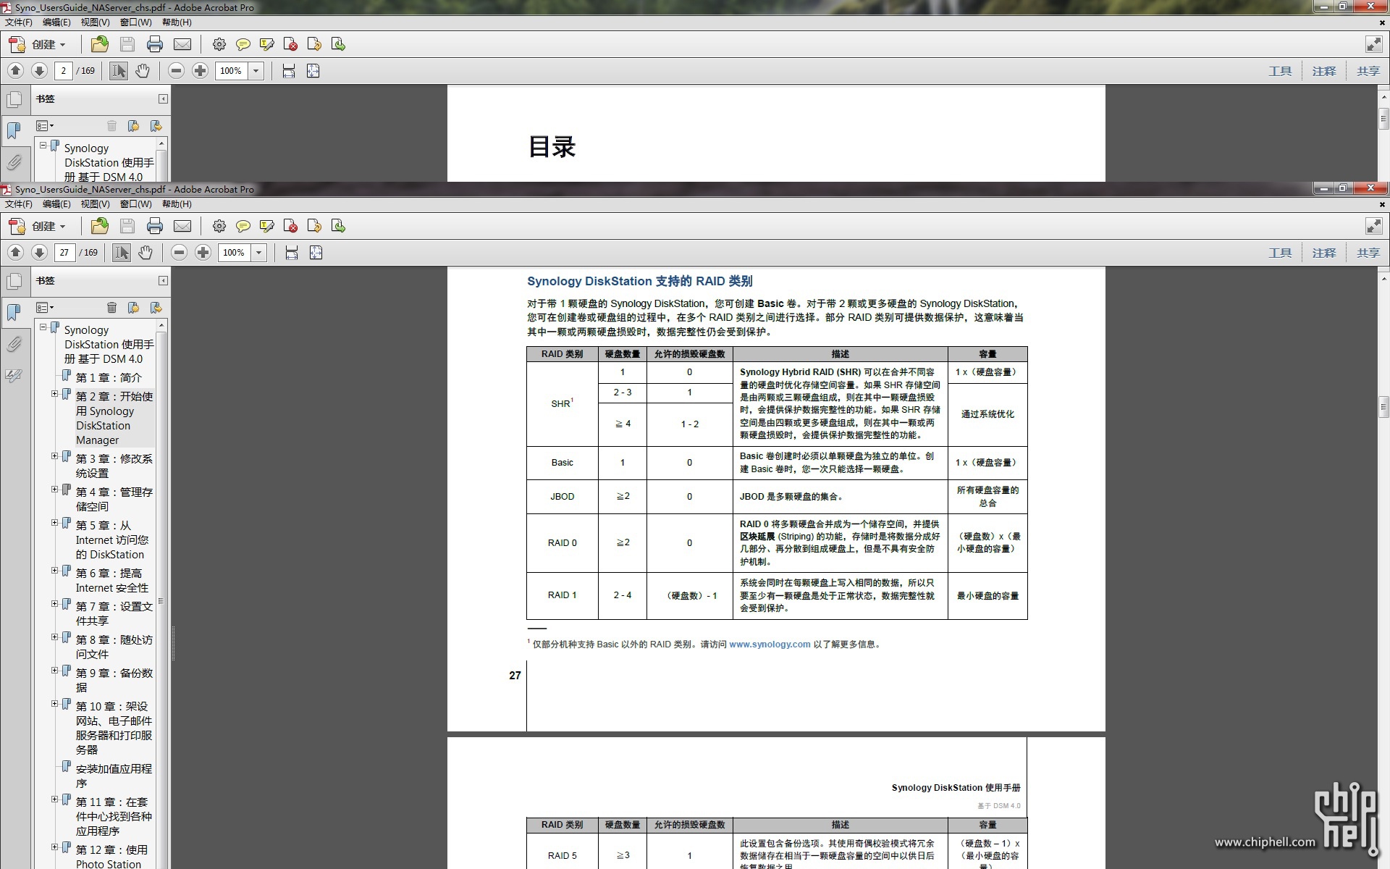
Task: Print the document from the front window toolbar
Action: pyautogui.click(x=155, y=227)
